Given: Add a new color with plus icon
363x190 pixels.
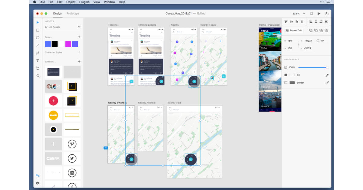Looking at the screenshot, I should pyautogui.click(x=79, y=37).
